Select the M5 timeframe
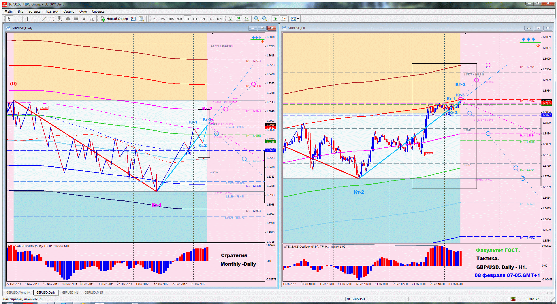Image resolution: width=557 pixels, height=304 pixels. click(163, 19)
